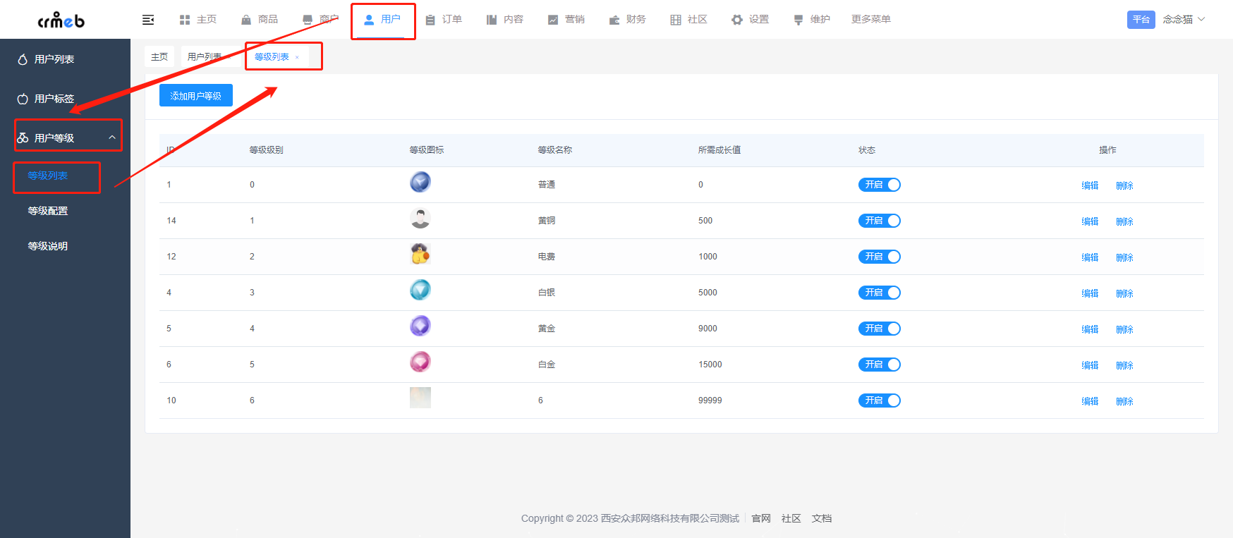The width and height of the screenshot is (1233, 538).
Task: Close the 等级列表 tab
Action: click(x=297, y=57)
